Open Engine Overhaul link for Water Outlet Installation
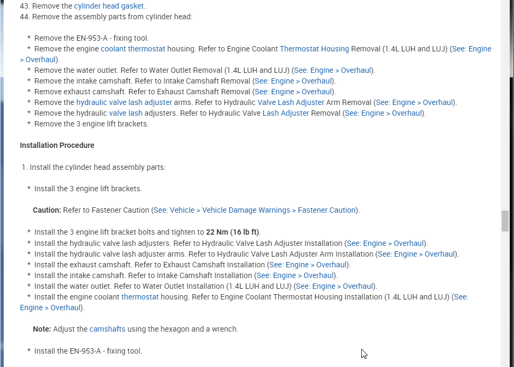This screenshot has height=367, width=514. (334, 286)
